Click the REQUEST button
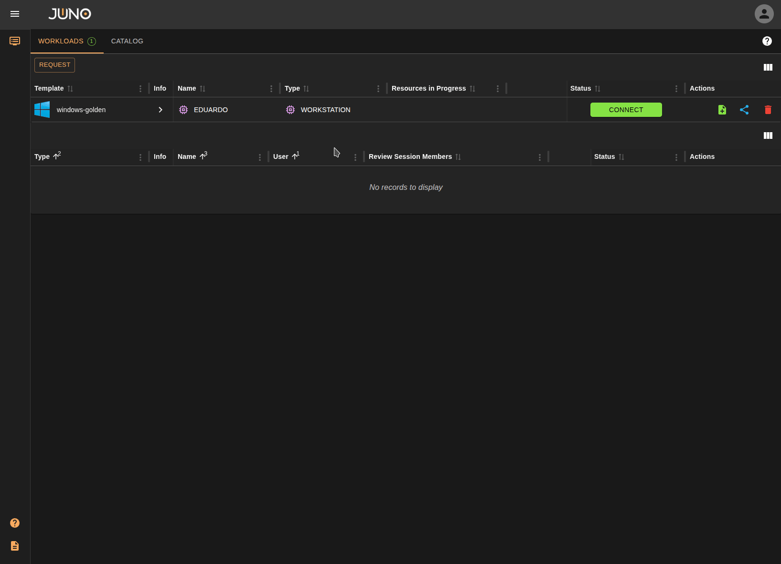Screen dimensions: 781x564 54,65
